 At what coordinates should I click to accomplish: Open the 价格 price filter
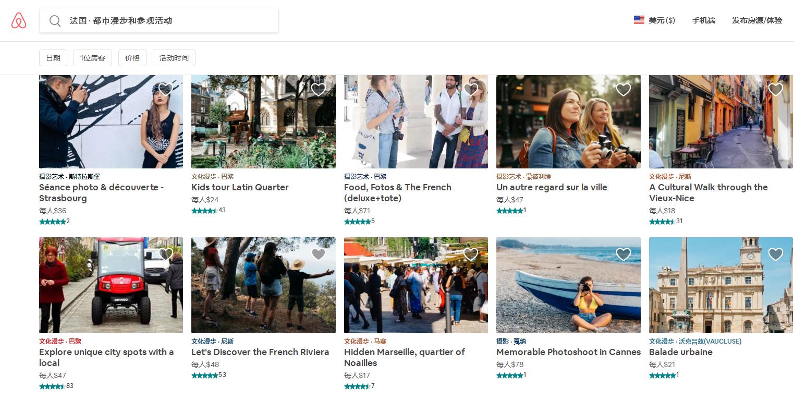click(x=132, y=58)
